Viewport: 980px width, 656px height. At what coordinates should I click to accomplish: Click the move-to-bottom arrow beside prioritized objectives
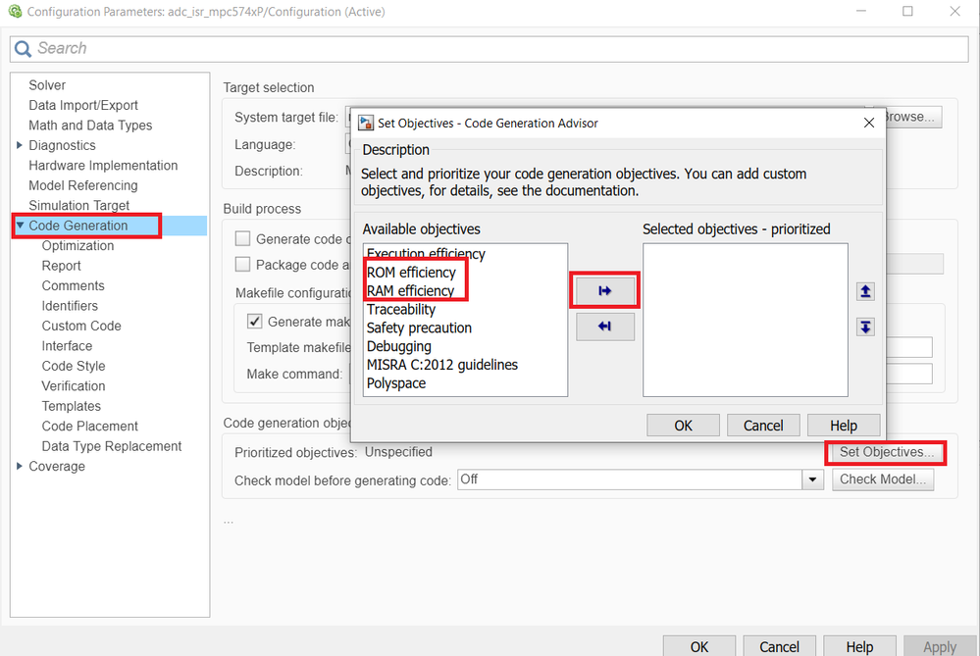[x=864, y=327]
